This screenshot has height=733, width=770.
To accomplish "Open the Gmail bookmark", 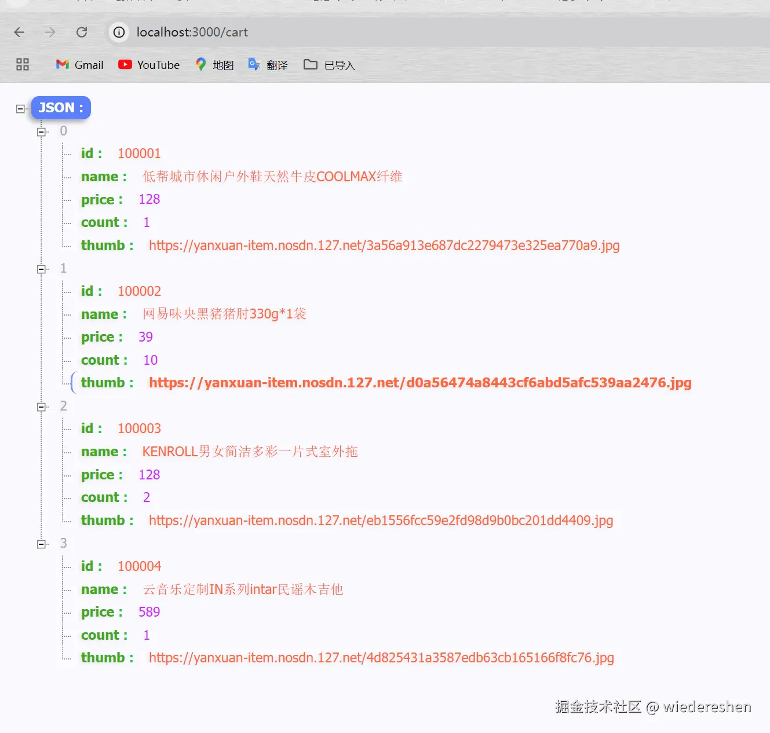I will pos(79,65).
